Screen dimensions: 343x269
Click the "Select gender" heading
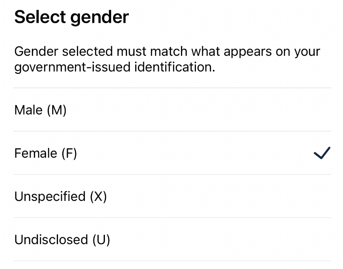[72, 17]
